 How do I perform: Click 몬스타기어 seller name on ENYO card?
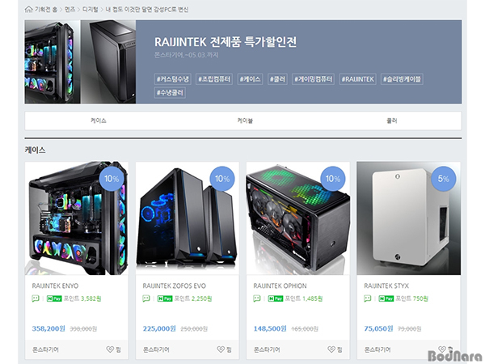pyautogui.click(x=45, y=349)
